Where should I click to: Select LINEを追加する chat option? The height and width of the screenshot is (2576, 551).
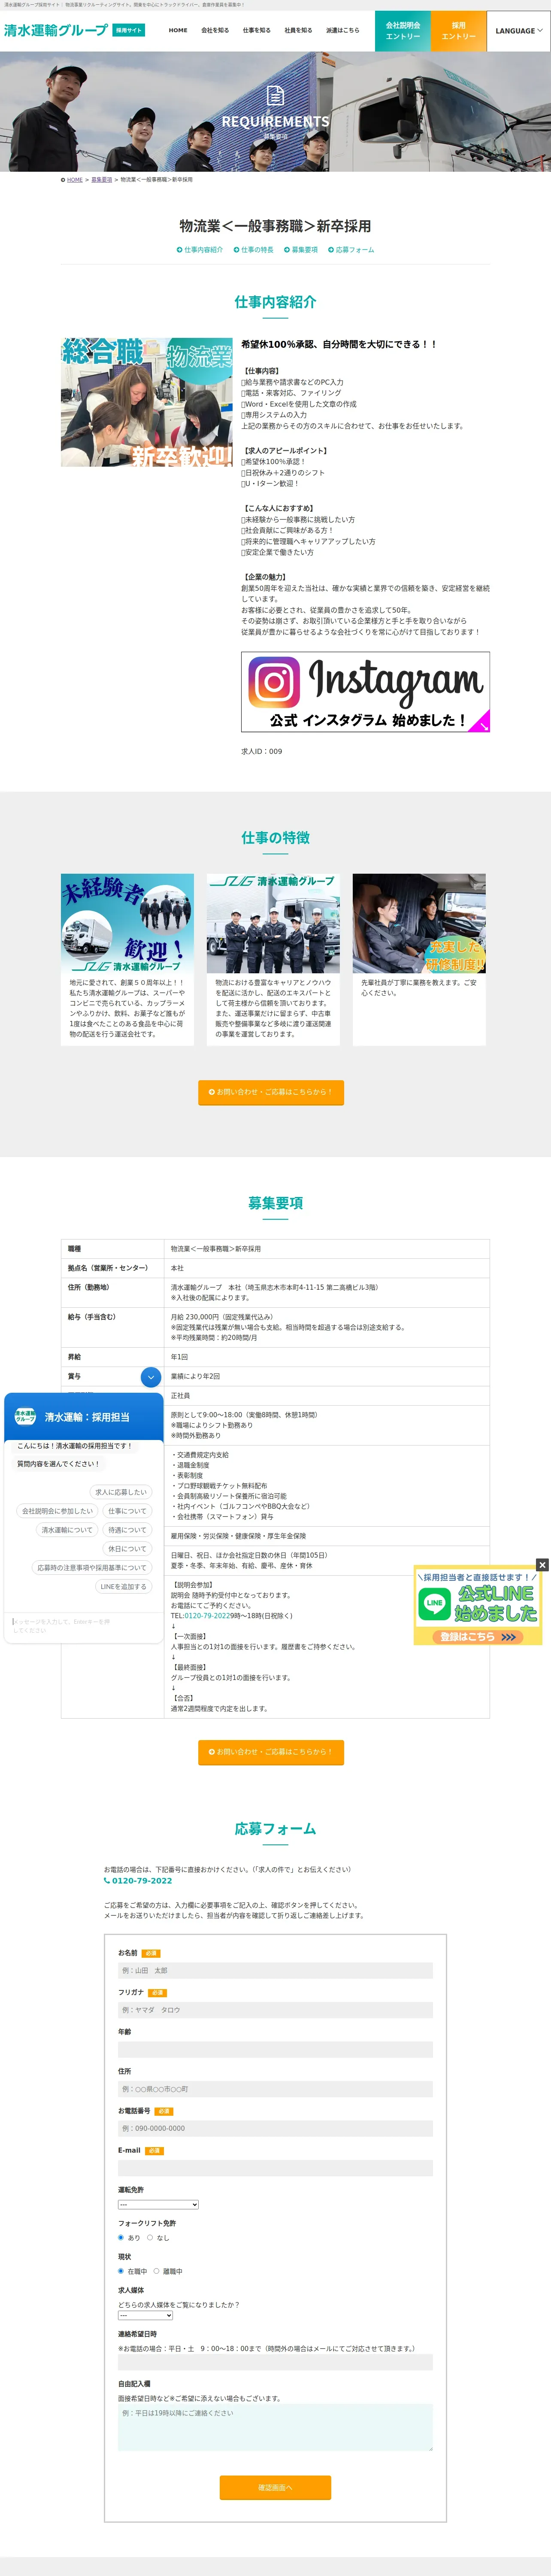(x=123, y=1587)
